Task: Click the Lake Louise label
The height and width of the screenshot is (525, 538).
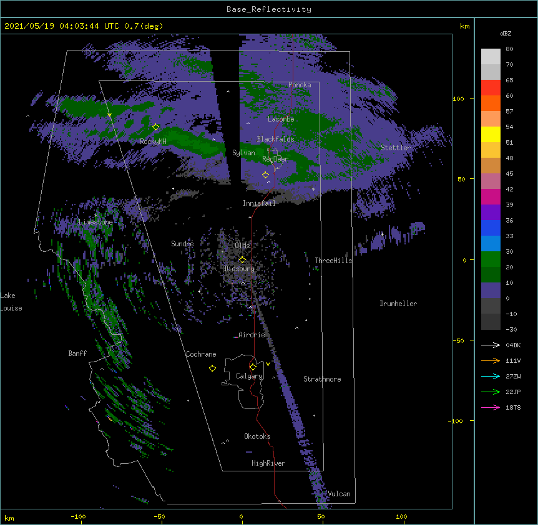Action: [x=11, y=302]
